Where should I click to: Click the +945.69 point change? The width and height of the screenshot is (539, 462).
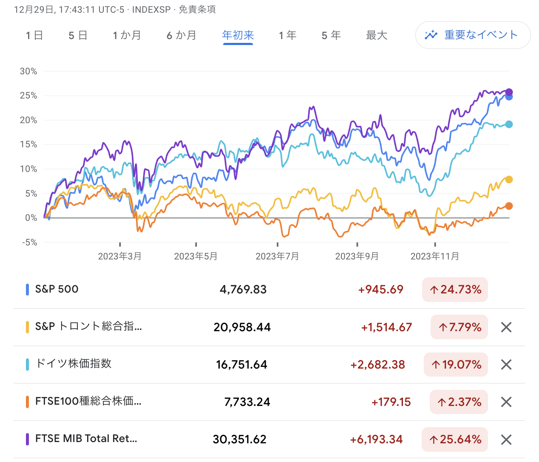[380, 290]
